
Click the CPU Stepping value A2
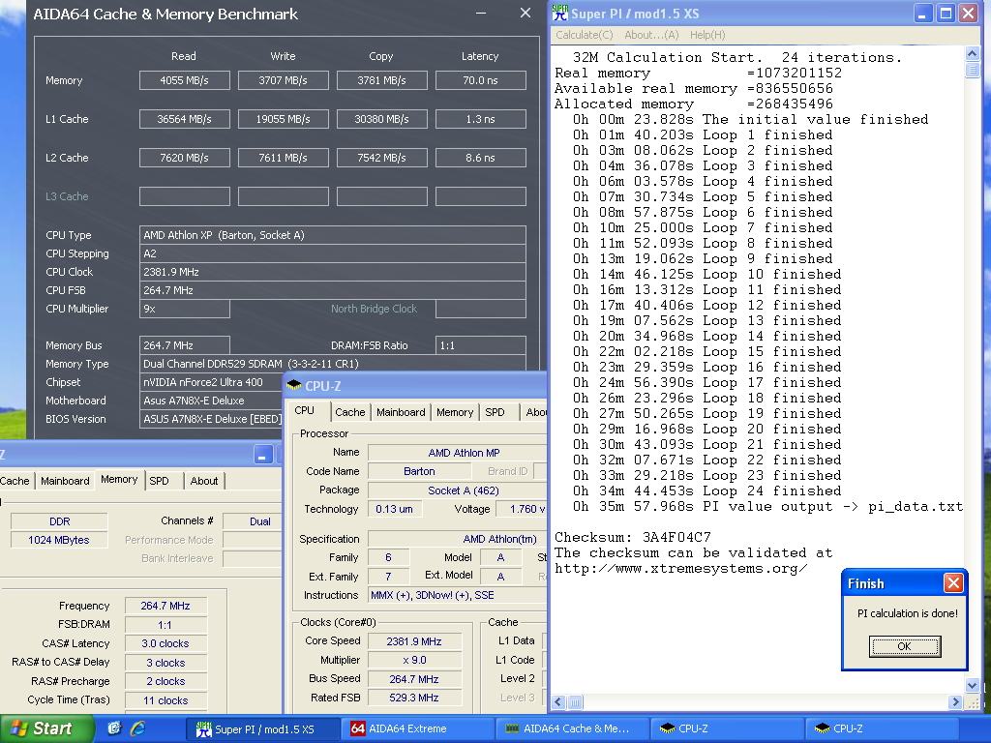click(333, 253)
